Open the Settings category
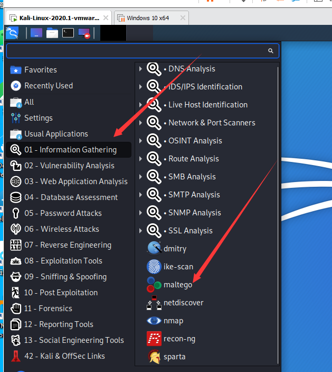The image size is (332, 372). 69,118
